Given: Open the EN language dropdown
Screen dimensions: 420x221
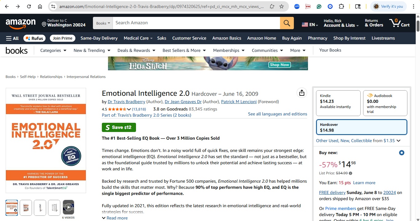Looking at the screenshot, I should pos(310,25).
